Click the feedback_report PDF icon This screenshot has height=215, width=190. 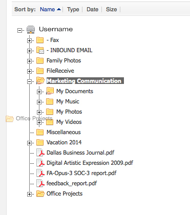click(x=40, y=183)
